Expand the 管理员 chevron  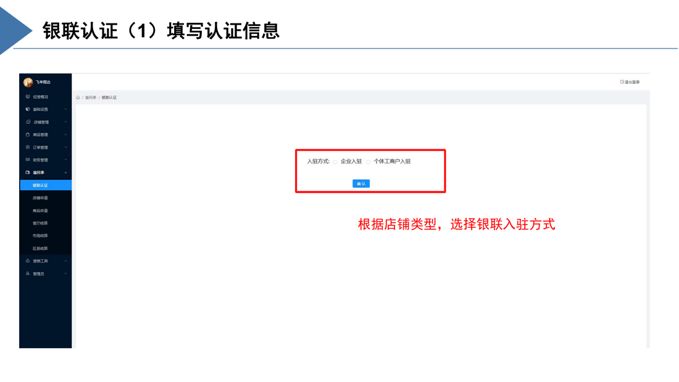point(66,274)
